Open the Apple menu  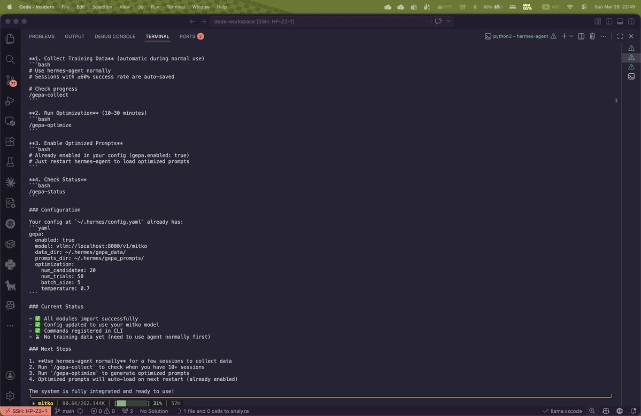click(x=10, y=7)
